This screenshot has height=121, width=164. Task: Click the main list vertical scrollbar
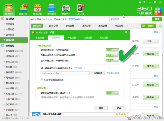point(162,41)
